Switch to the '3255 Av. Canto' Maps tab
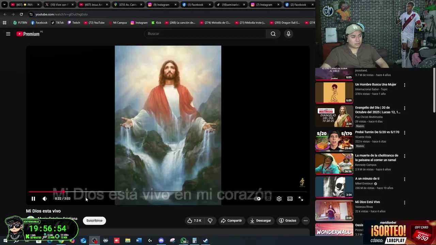 (128, 5)
